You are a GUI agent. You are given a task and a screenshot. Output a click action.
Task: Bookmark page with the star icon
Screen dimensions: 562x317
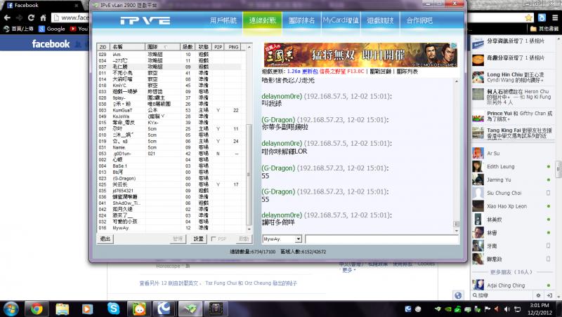[528, 18]
